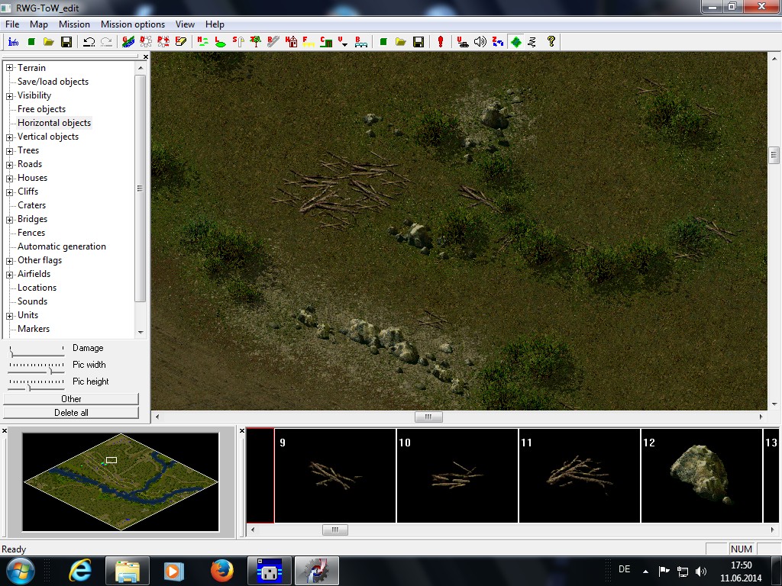This screenshot has width=782, height=586.
Task: Select the D toolbar icon
Action: click(146, 42)
